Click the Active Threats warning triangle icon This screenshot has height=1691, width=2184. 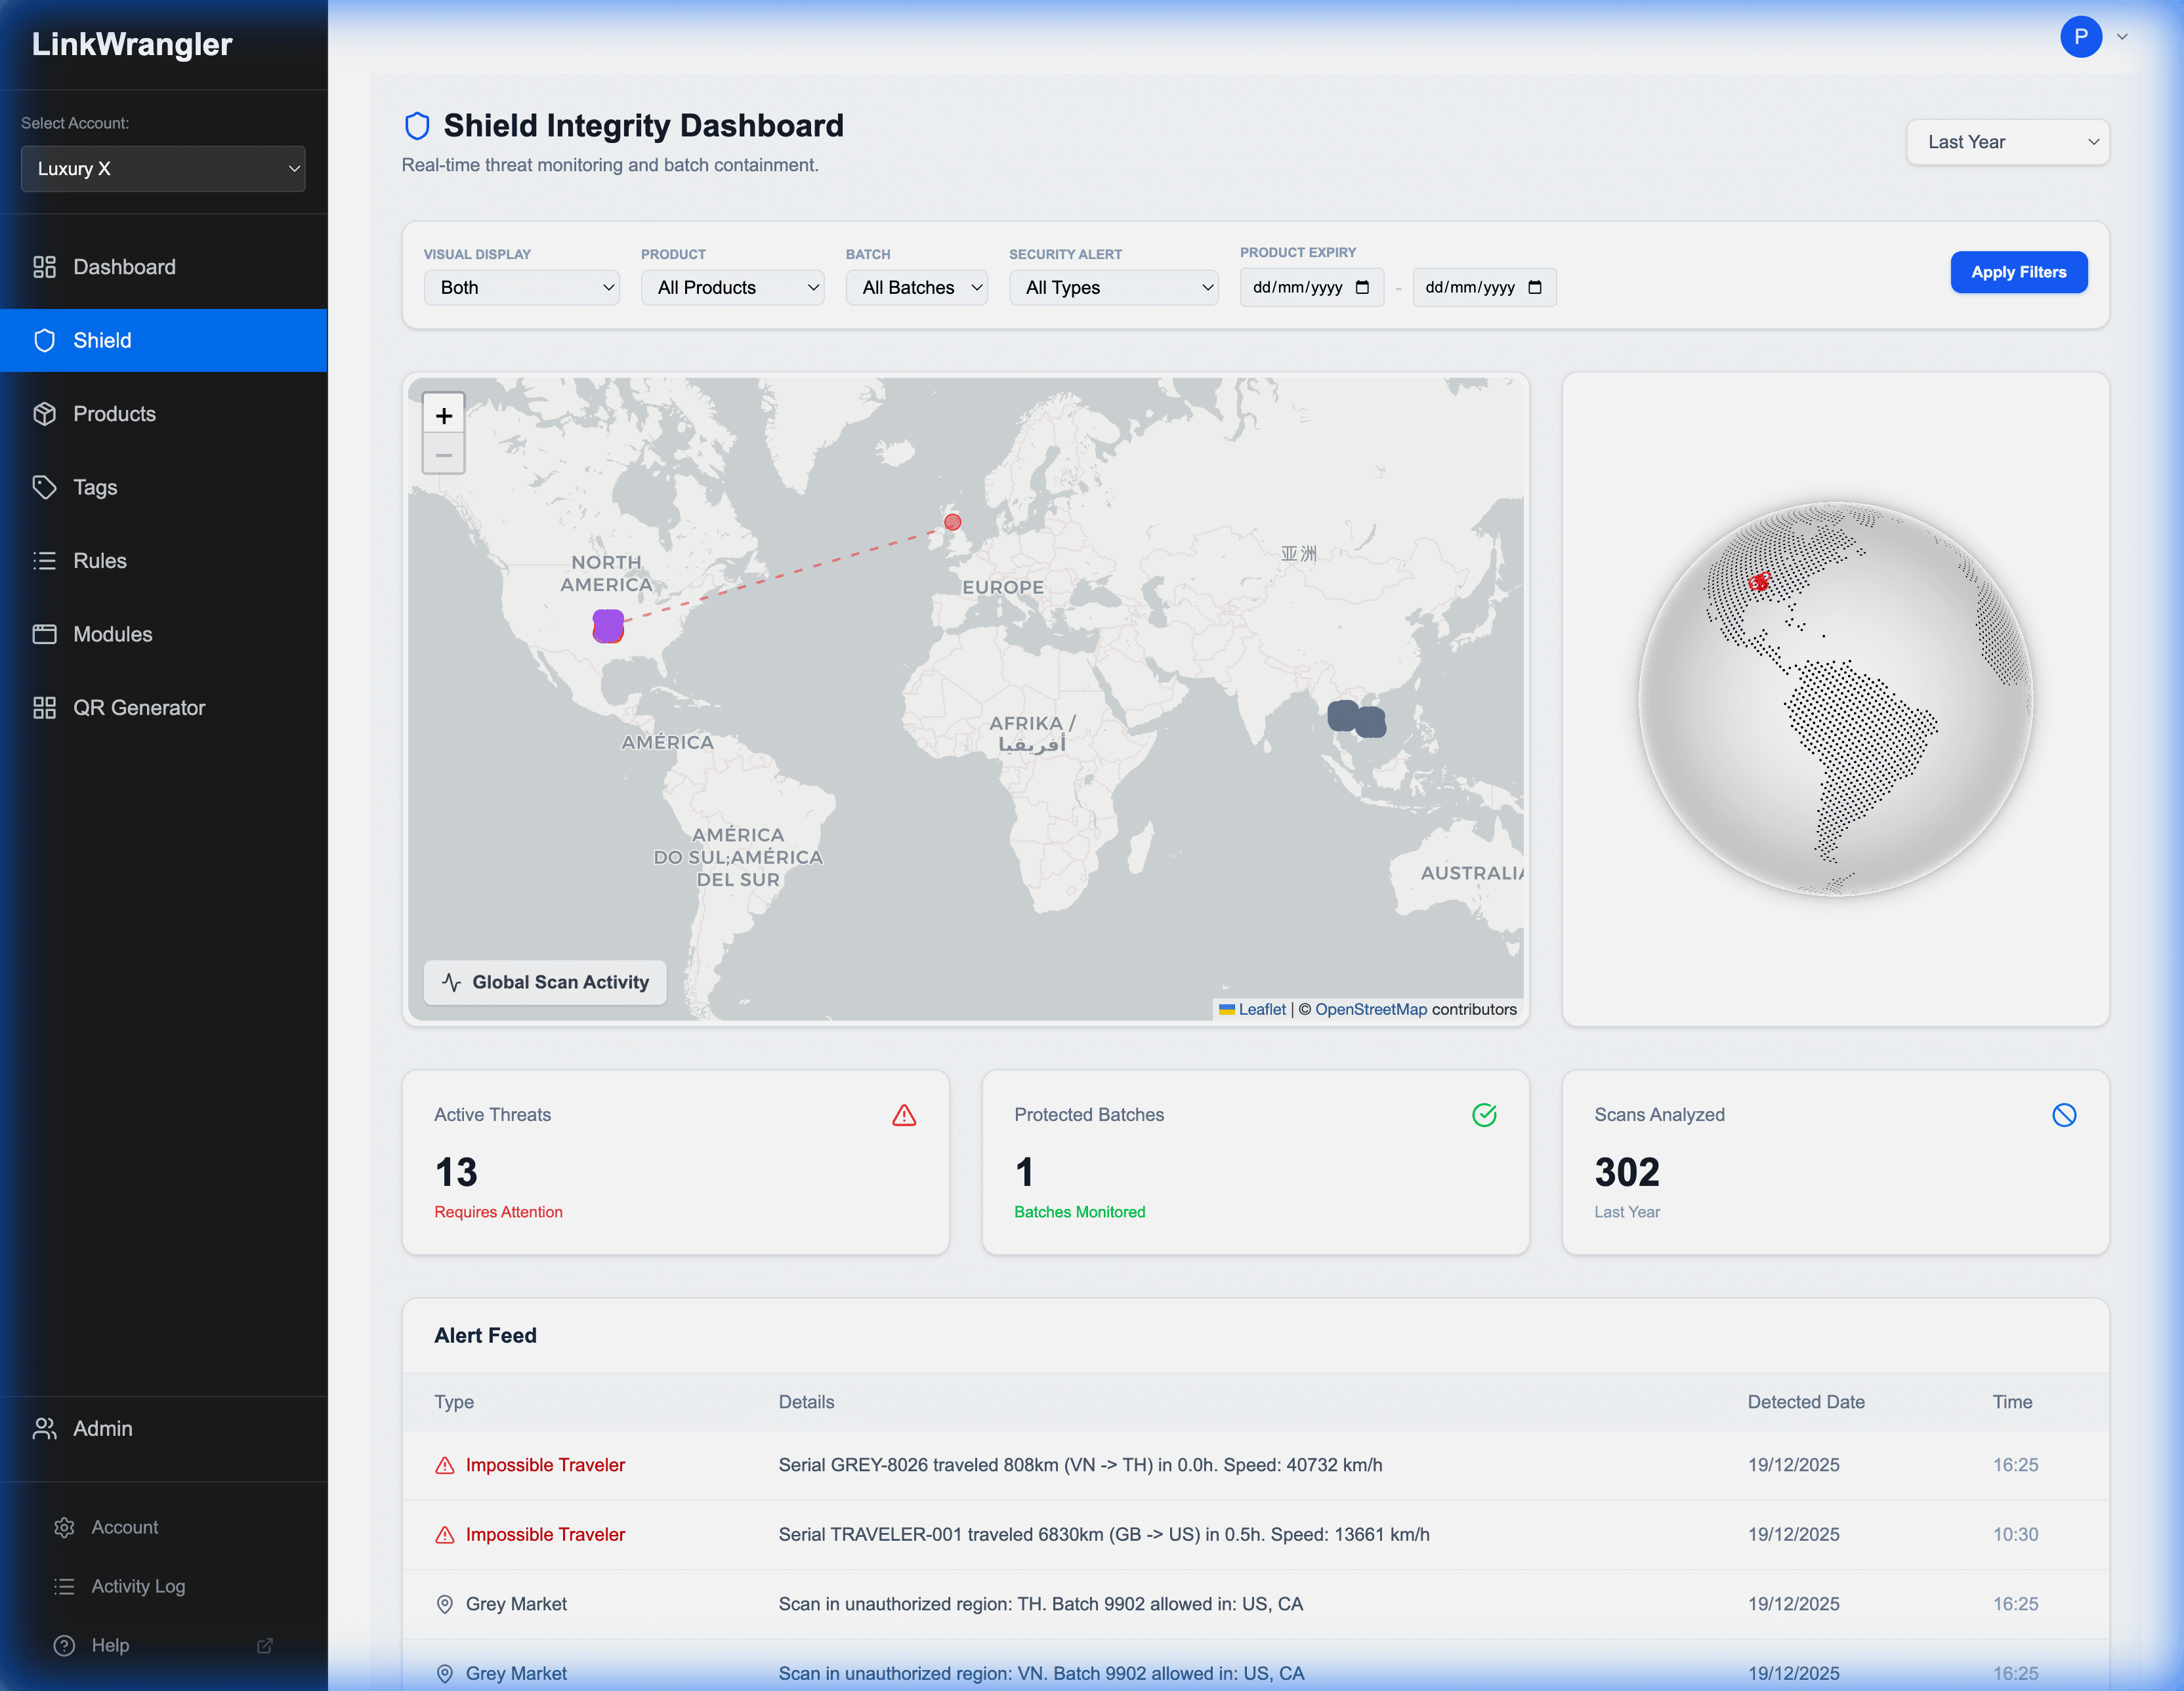click(x=904, y=1115)
